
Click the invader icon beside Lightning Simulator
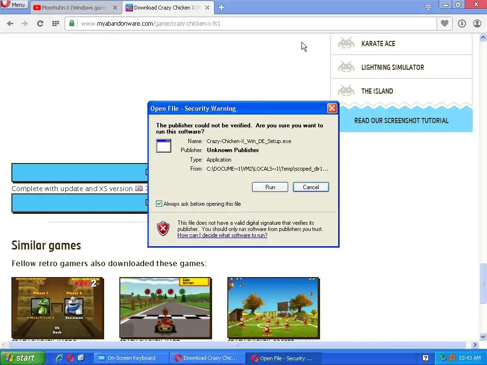click(346, 67)
